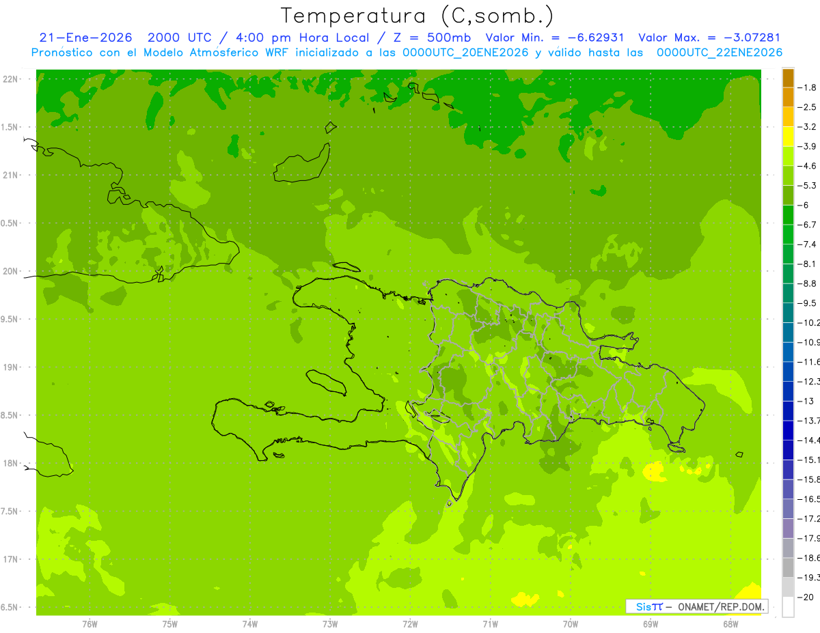This screenshot has width=820, height=633.
Task: Click the "-8.8" color bar label
Action: point(808,283)
